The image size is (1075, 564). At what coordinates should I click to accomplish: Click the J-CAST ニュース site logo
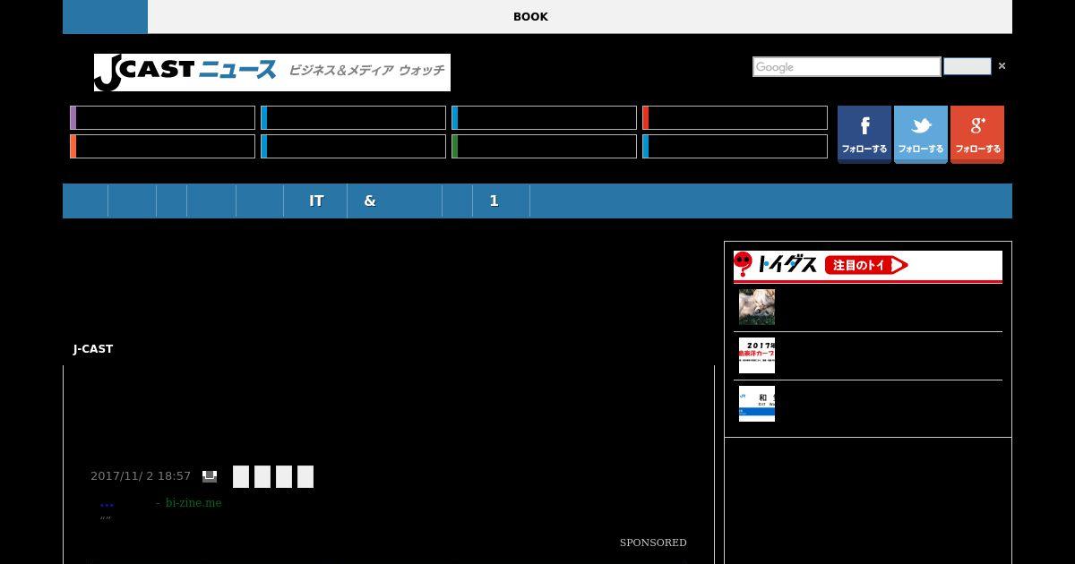[x=272, y=73]
